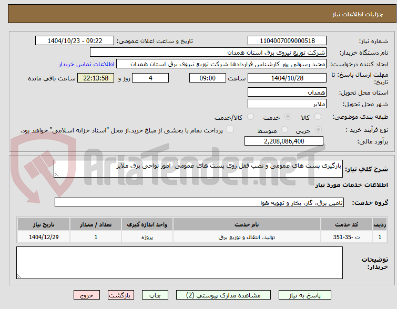Click unit cell پروژه
This screenshot has height=309, width=397.
coord(147,237)
